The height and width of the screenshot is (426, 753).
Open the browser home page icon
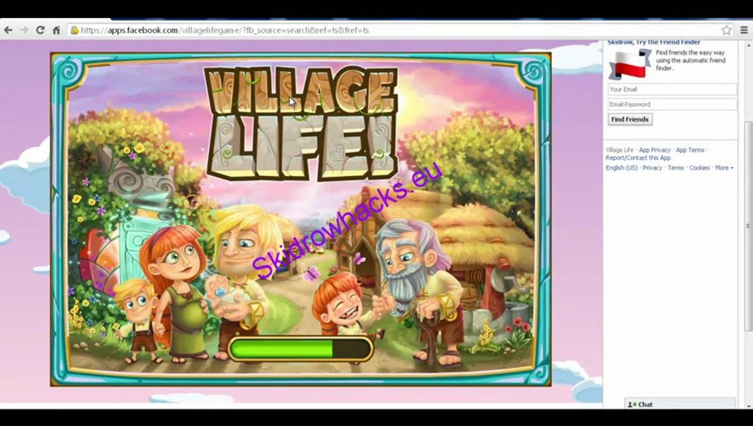[56, 30]
